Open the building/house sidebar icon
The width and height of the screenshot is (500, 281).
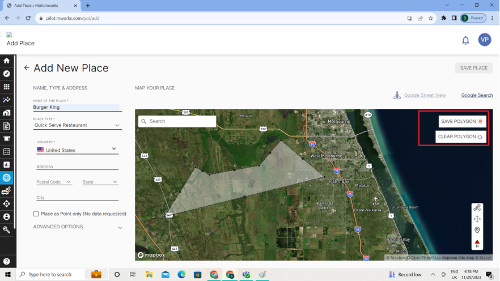(x=6, y=113)
